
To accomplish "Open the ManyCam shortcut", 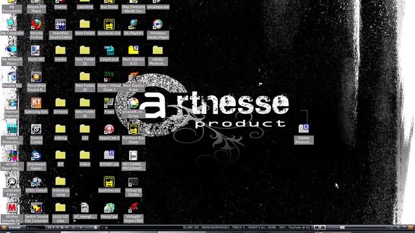I will [109, 208].
